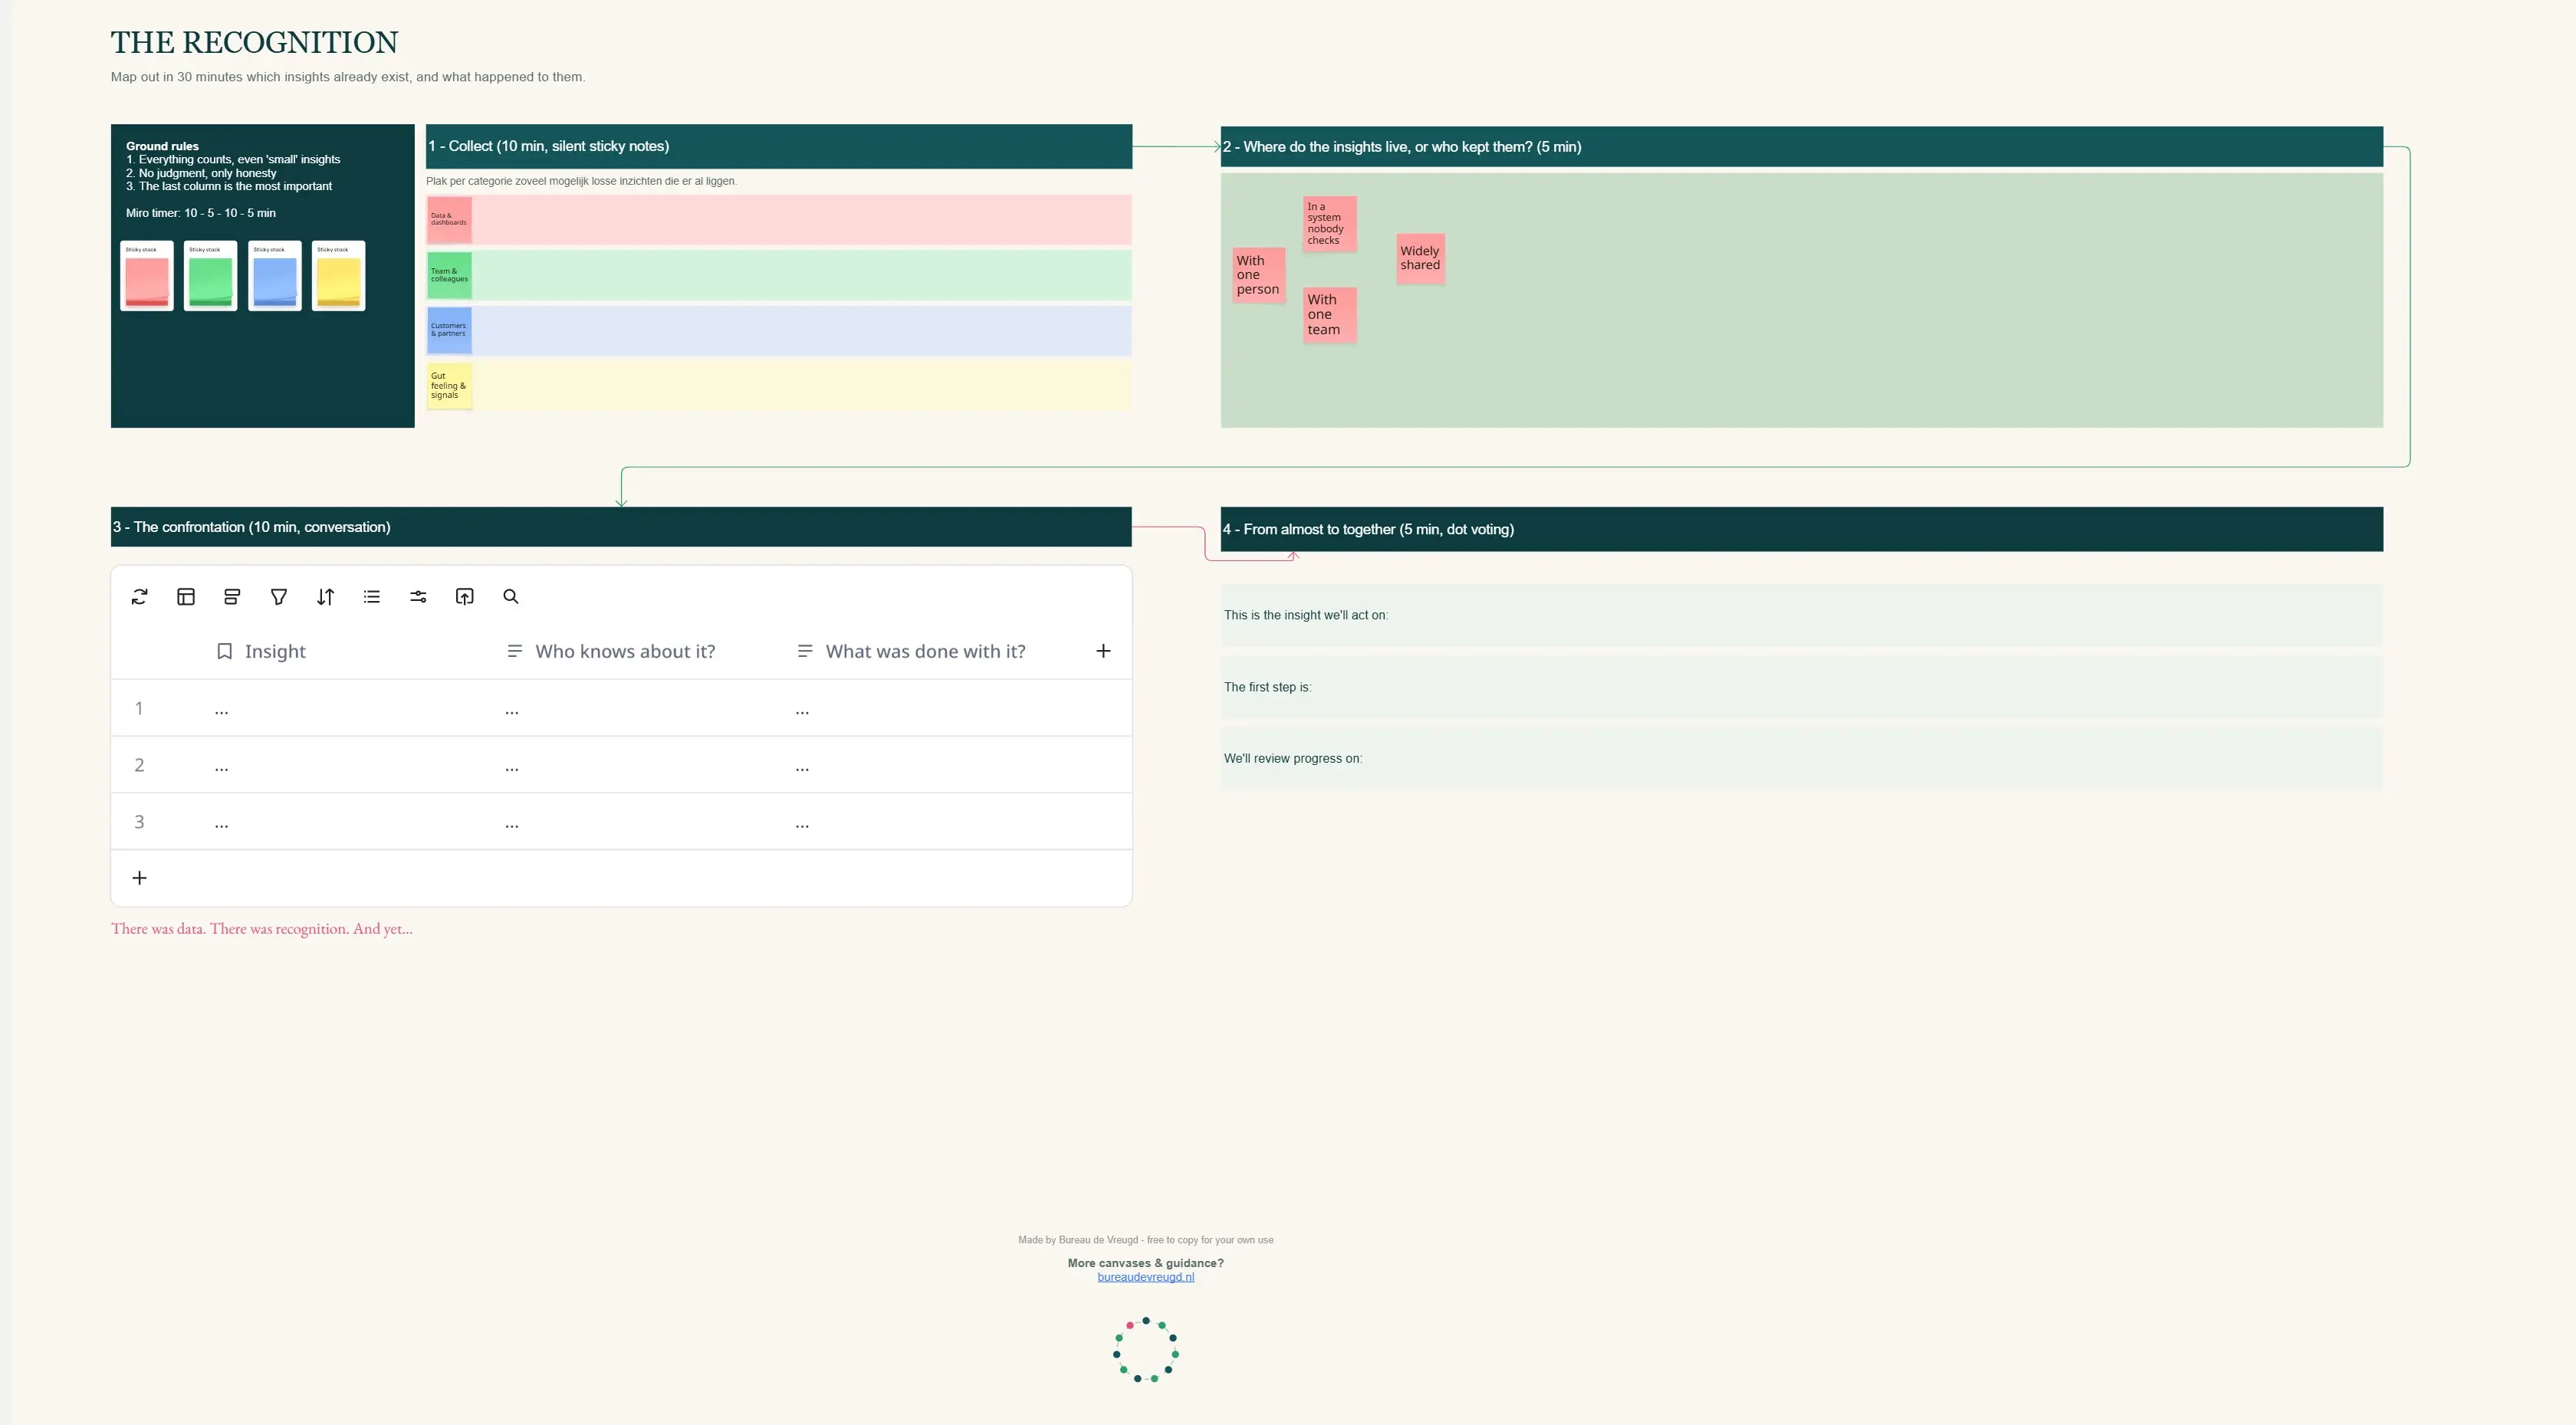Select '4 - From almost to together' header
Screen dimensions: 2576x1425
coord(1801,529)
